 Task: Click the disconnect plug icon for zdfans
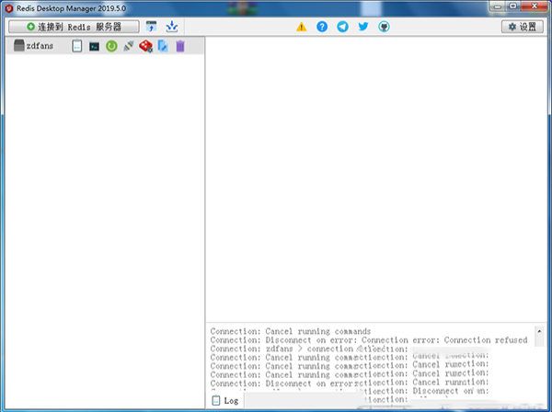pyautogui.click(x=129, y=46)
